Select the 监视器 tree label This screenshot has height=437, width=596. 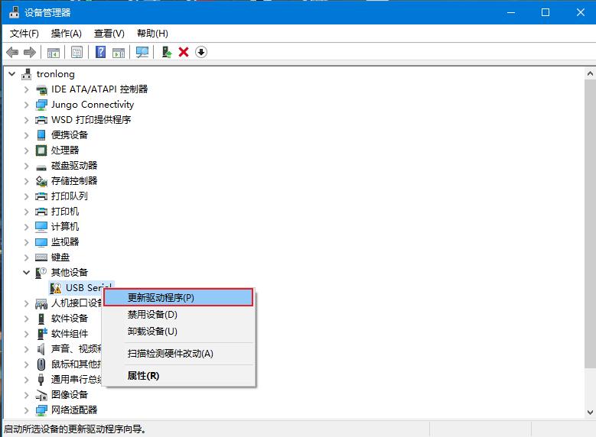[x=65, y=242]
